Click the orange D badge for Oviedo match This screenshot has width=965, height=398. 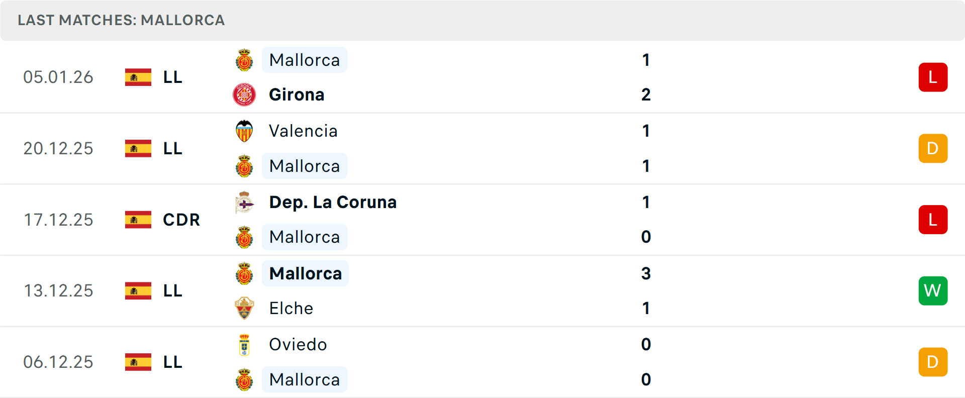point(933,362)
